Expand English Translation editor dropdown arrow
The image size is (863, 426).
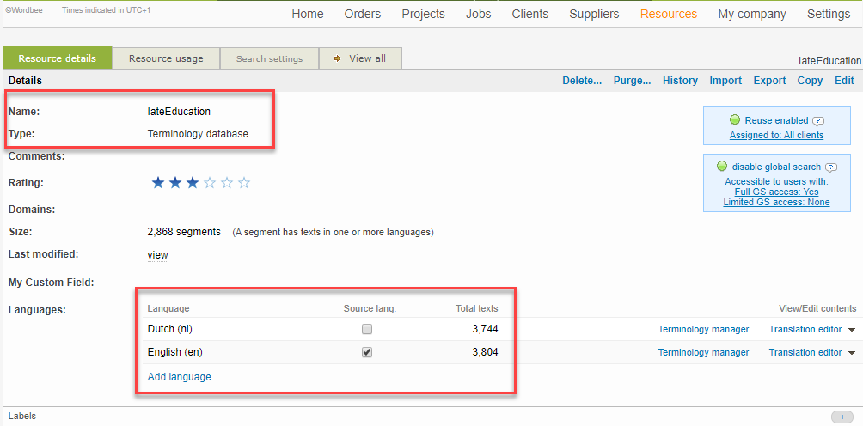852,353
